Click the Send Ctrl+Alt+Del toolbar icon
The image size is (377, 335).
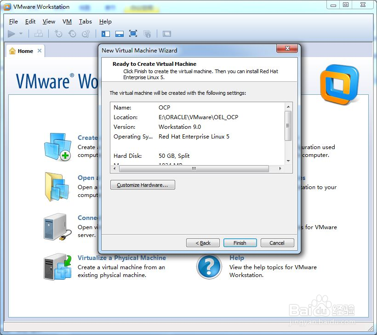tap(39, 34)
